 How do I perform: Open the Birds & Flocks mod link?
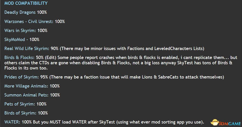tap(19, 57)
